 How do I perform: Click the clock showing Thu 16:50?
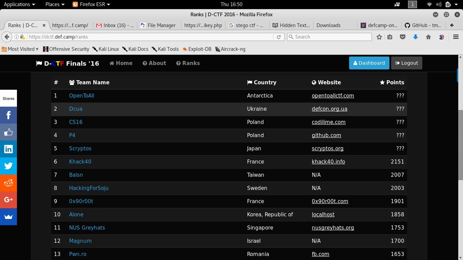tap(231, 4)
